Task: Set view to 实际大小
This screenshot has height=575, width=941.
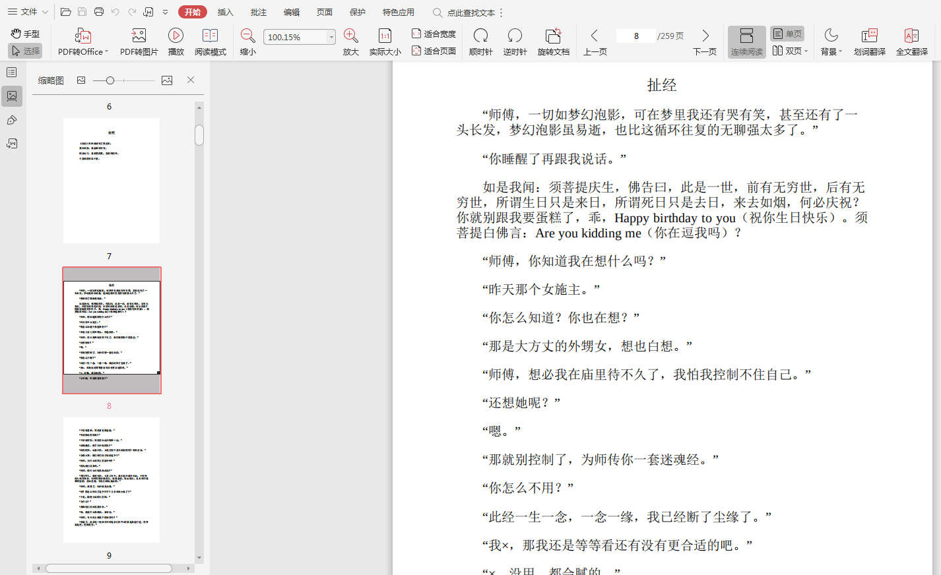Action: pyautogui.click(x=385, y=42)
